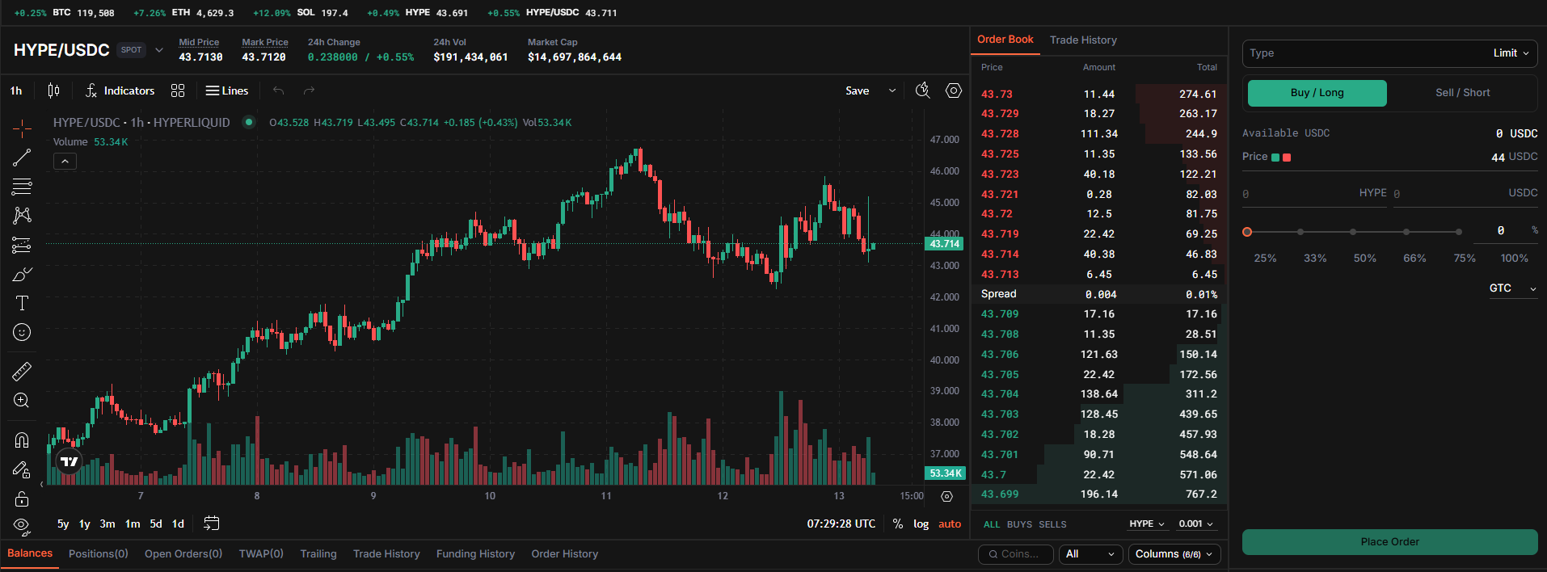The width and height of the screenshot is (1547, 572).
Task: Open the candlestick chart style menu
Action: point(53,90)
